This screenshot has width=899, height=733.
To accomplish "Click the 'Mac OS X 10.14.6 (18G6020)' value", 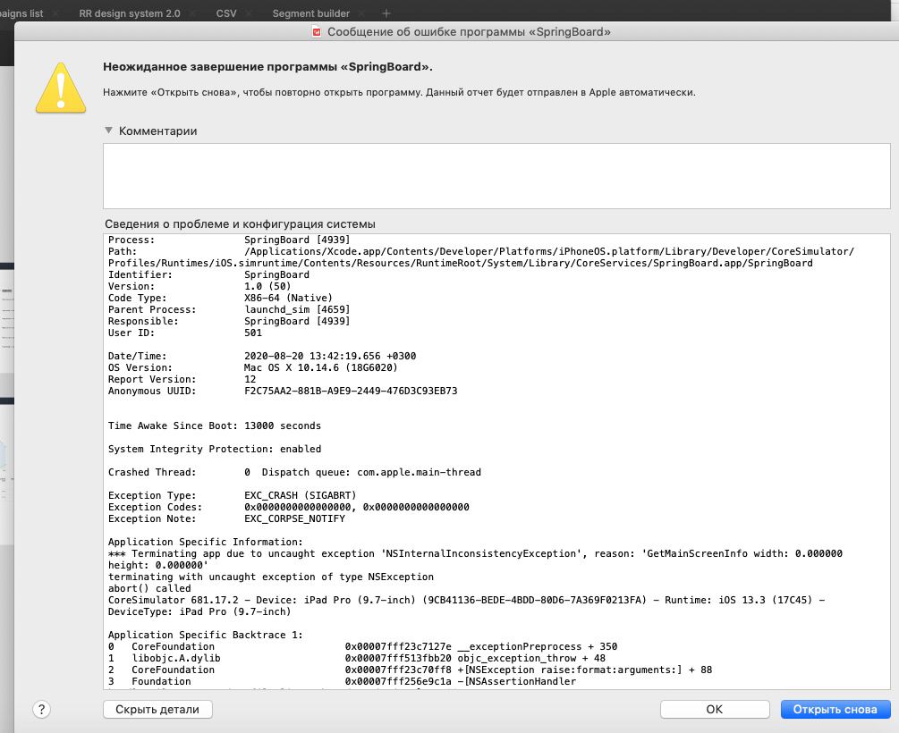I will tap(321, 367).
